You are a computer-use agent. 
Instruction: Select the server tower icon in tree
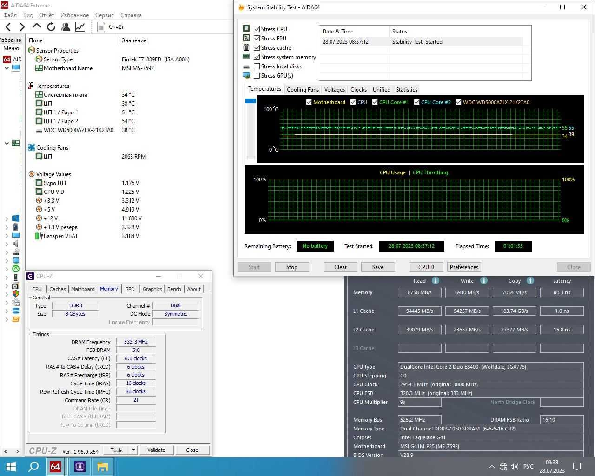16,227
